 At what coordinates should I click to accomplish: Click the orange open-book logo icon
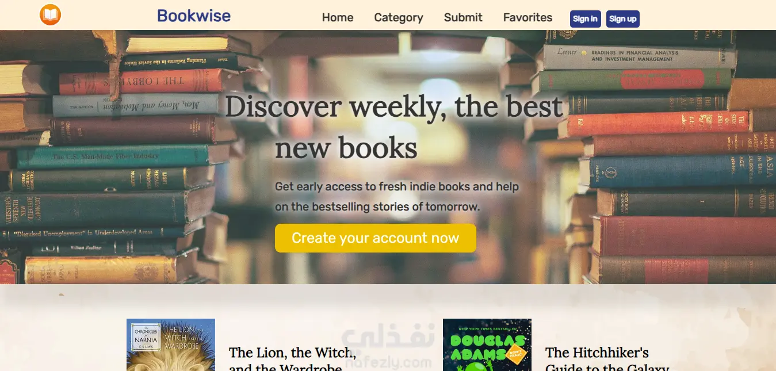click(50, 15)
